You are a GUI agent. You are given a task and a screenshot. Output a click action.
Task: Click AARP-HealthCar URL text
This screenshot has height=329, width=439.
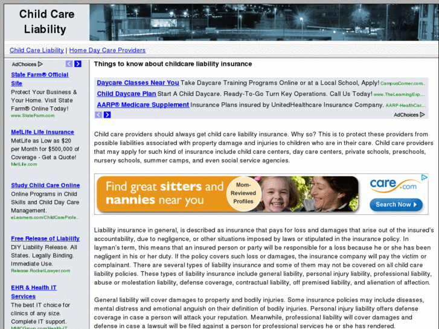405,106
